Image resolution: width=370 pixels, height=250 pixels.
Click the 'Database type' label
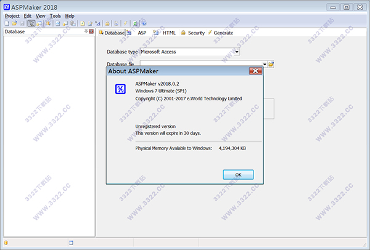point(122,52)
